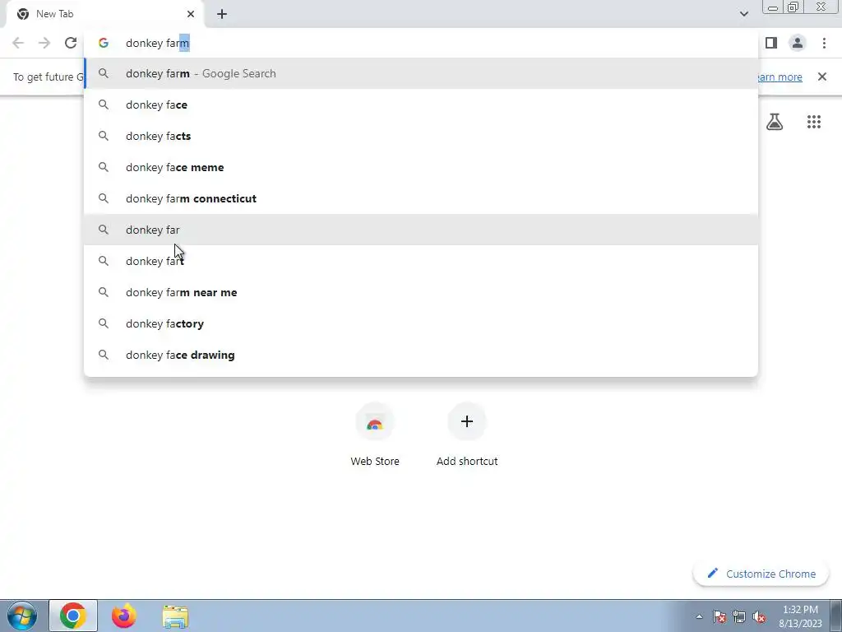Select the New Tab tab
Image resolution: width=842 pixels, height=632 pixels.
click(x=104, y=14)
